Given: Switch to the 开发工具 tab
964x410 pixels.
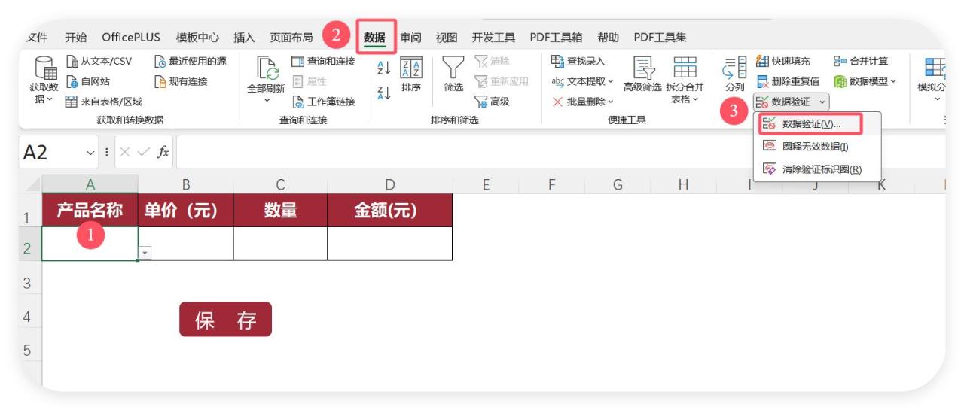Looking at the screenshot, I should (x=493, y=37).
